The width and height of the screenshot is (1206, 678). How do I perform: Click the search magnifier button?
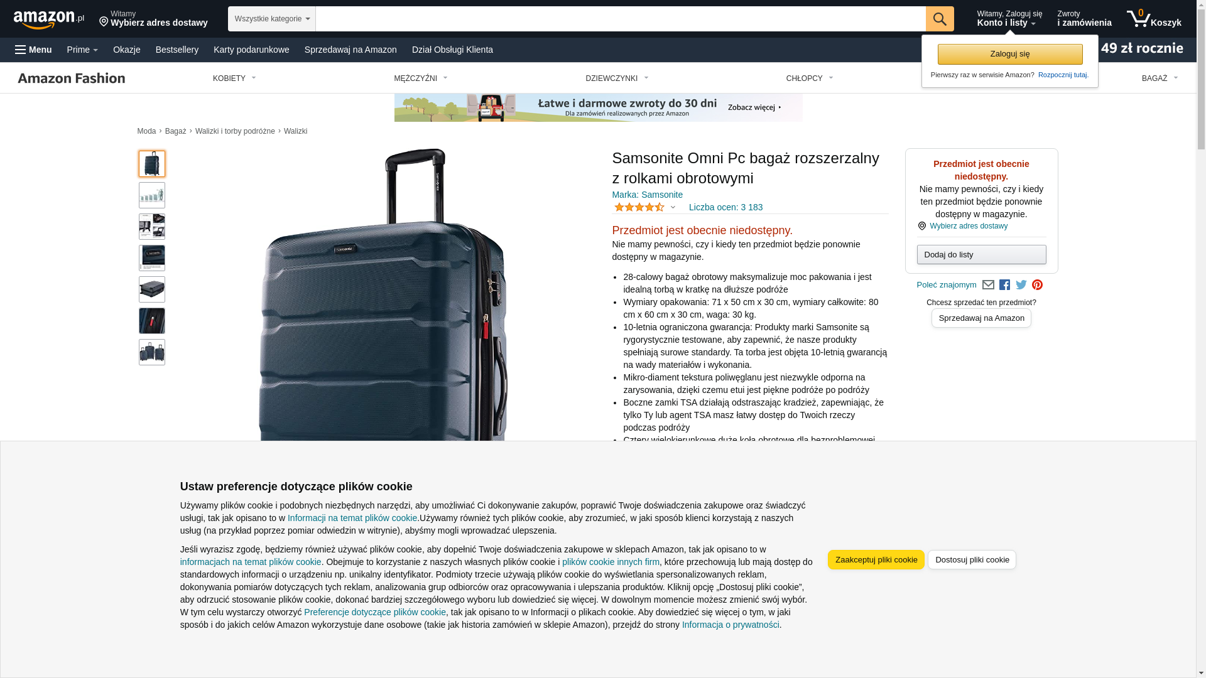pyautogui.click(x=939, y=19)
